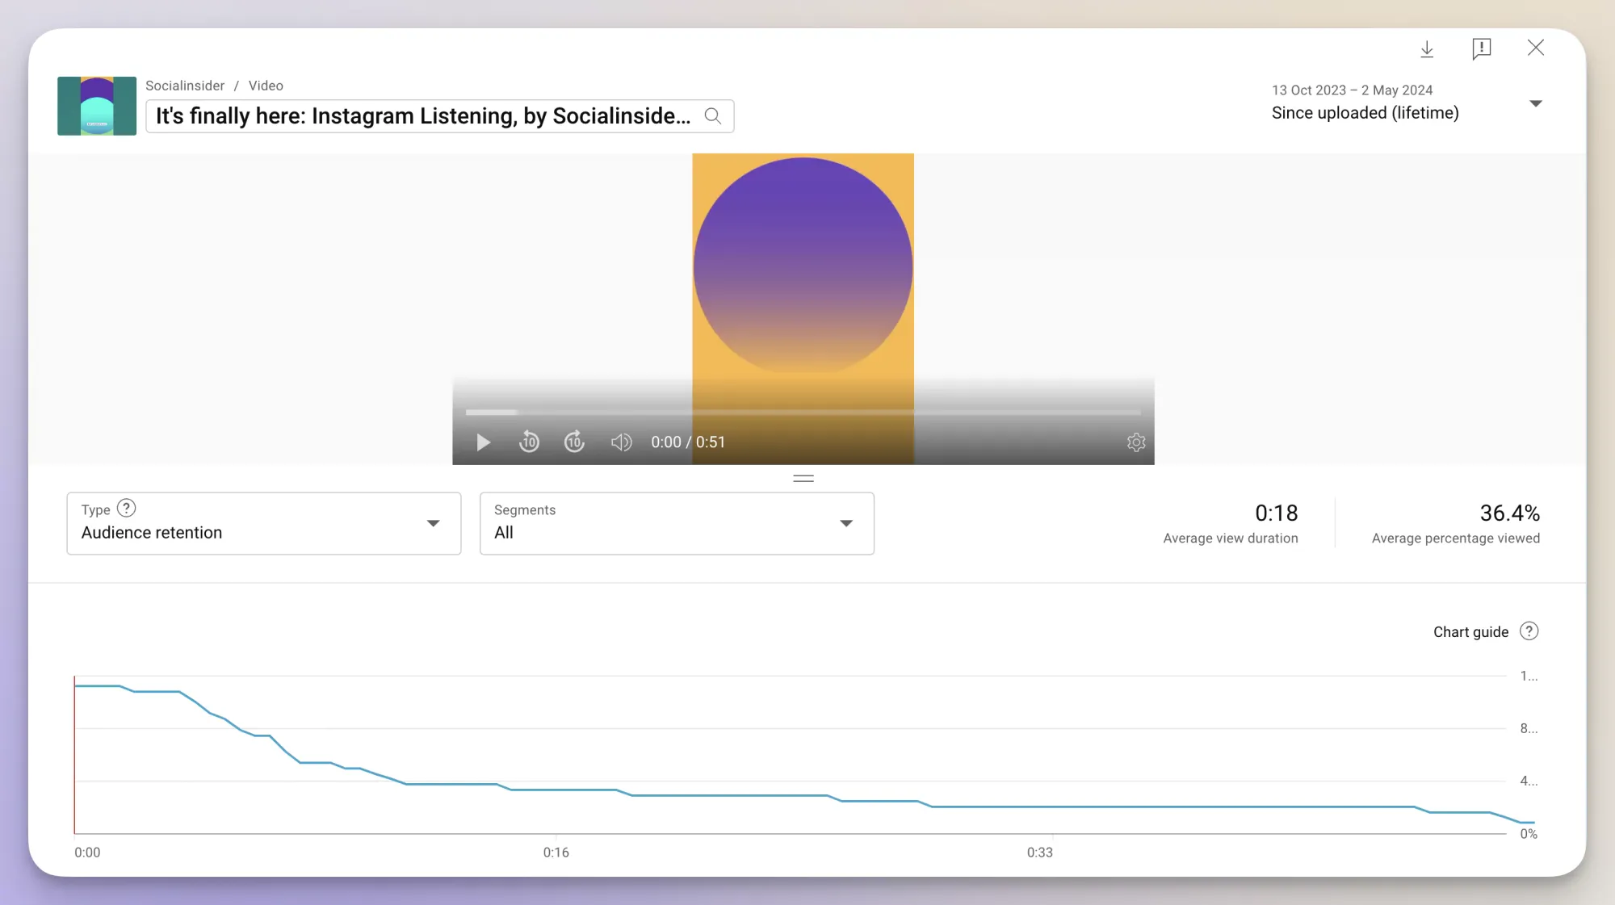The image size is (1615, 905).
Task: Skip forward 10 seconds in video
Action: click(x=574, y=442)
